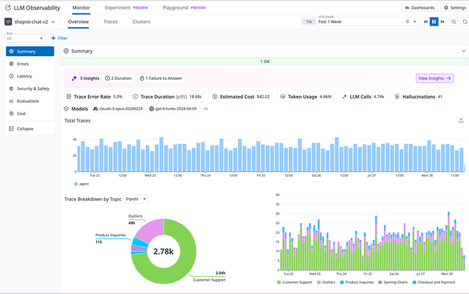Image resolution: width=469 pixels, height=294 pixels.
Task: Collapse the left sidebar
Action: point(25,129)
